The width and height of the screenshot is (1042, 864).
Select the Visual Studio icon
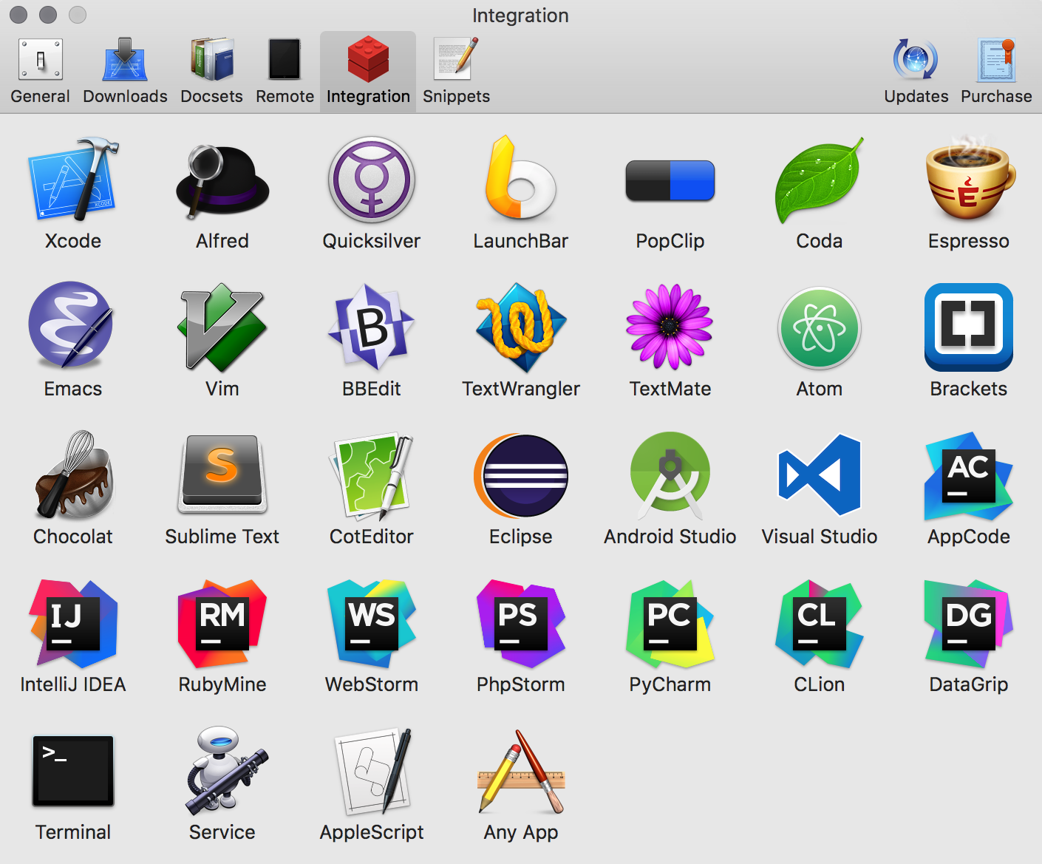(x=819, y=475)
